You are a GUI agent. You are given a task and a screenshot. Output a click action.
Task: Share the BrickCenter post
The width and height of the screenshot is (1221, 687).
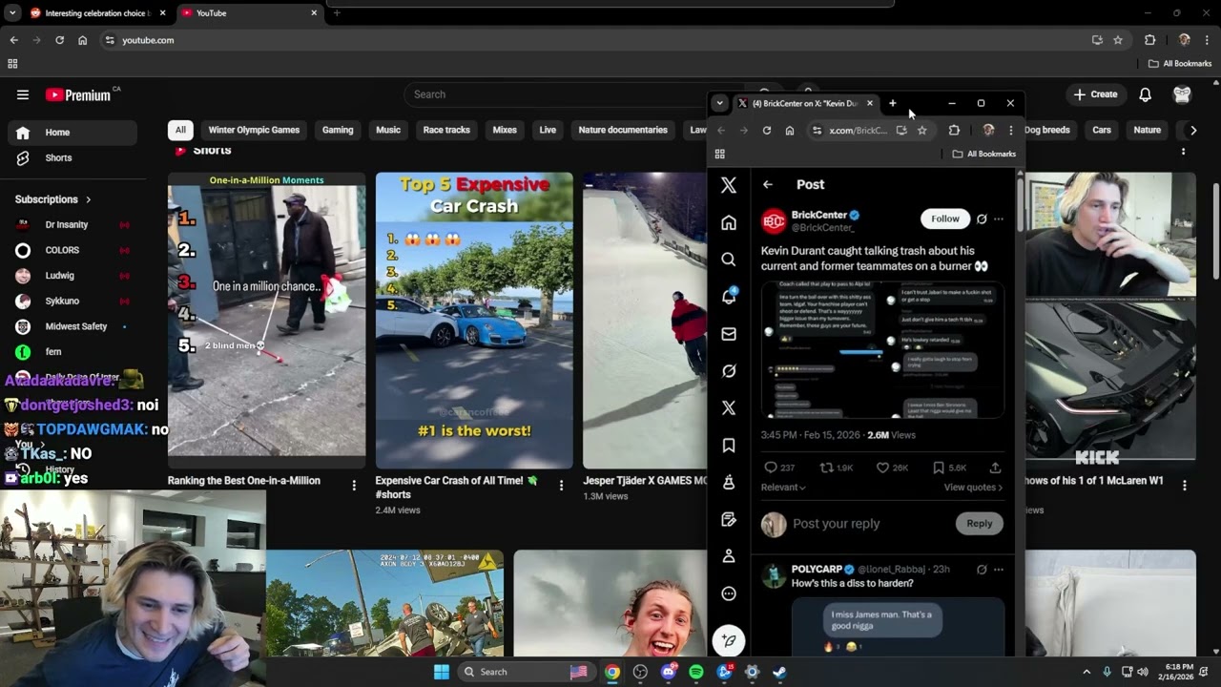point(995,468)
